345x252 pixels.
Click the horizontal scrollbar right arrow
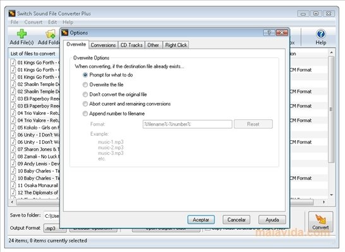(x=324, y=202)
